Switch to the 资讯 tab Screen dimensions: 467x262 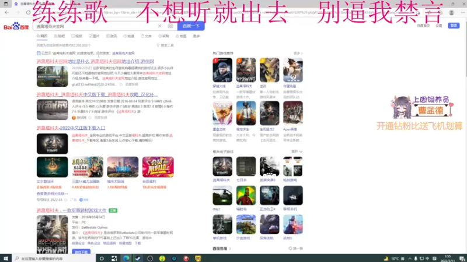click(111, 36)
